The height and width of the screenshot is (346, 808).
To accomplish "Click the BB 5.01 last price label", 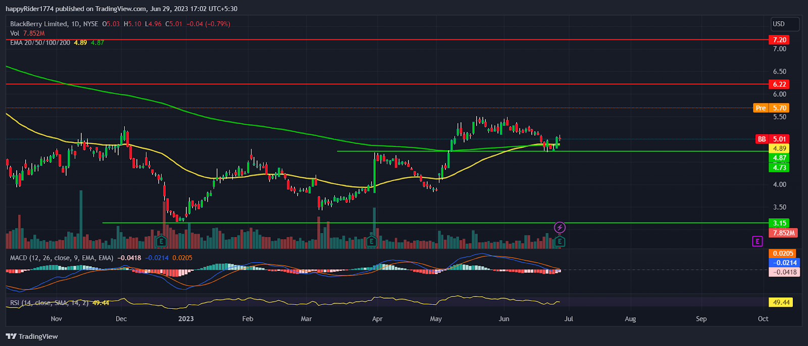I will pos(772,139).
